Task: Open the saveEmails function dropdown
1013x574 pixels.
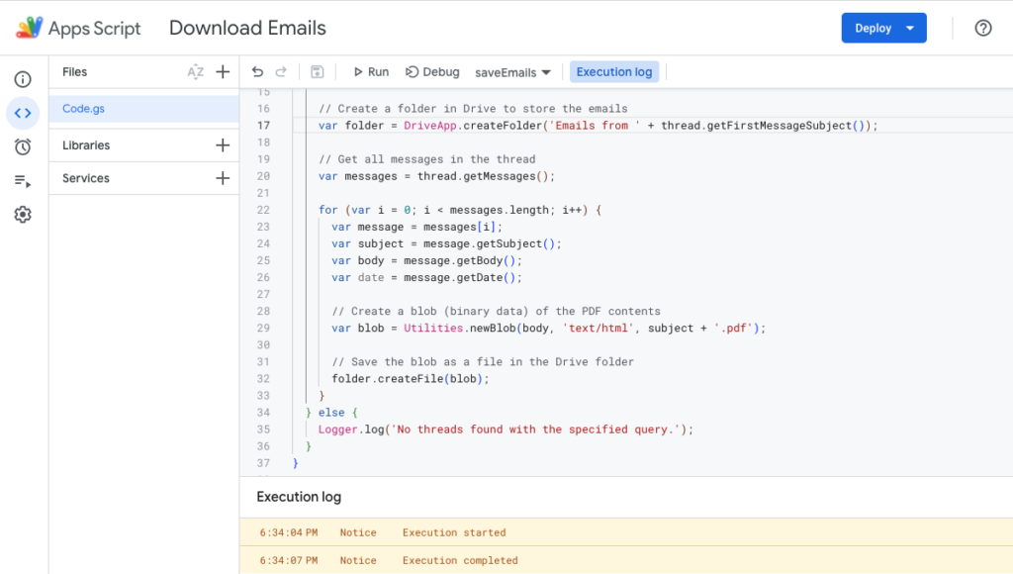Action: tap(512, 72)
